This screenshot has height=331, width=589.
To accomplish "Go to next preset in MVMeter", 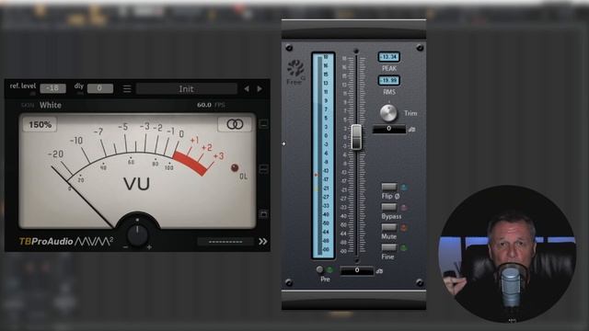I will tap(260, 89).
